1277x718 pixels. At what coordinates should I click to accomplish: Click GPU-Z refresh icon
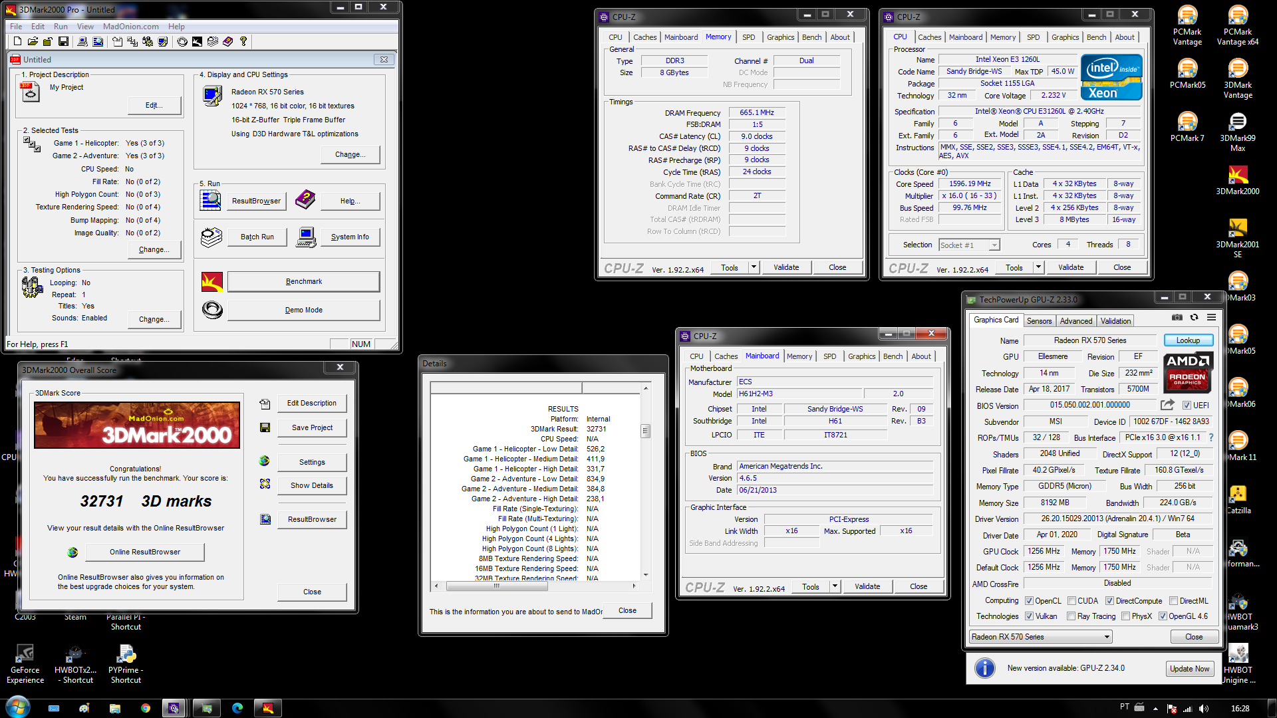coord(1194,318)
